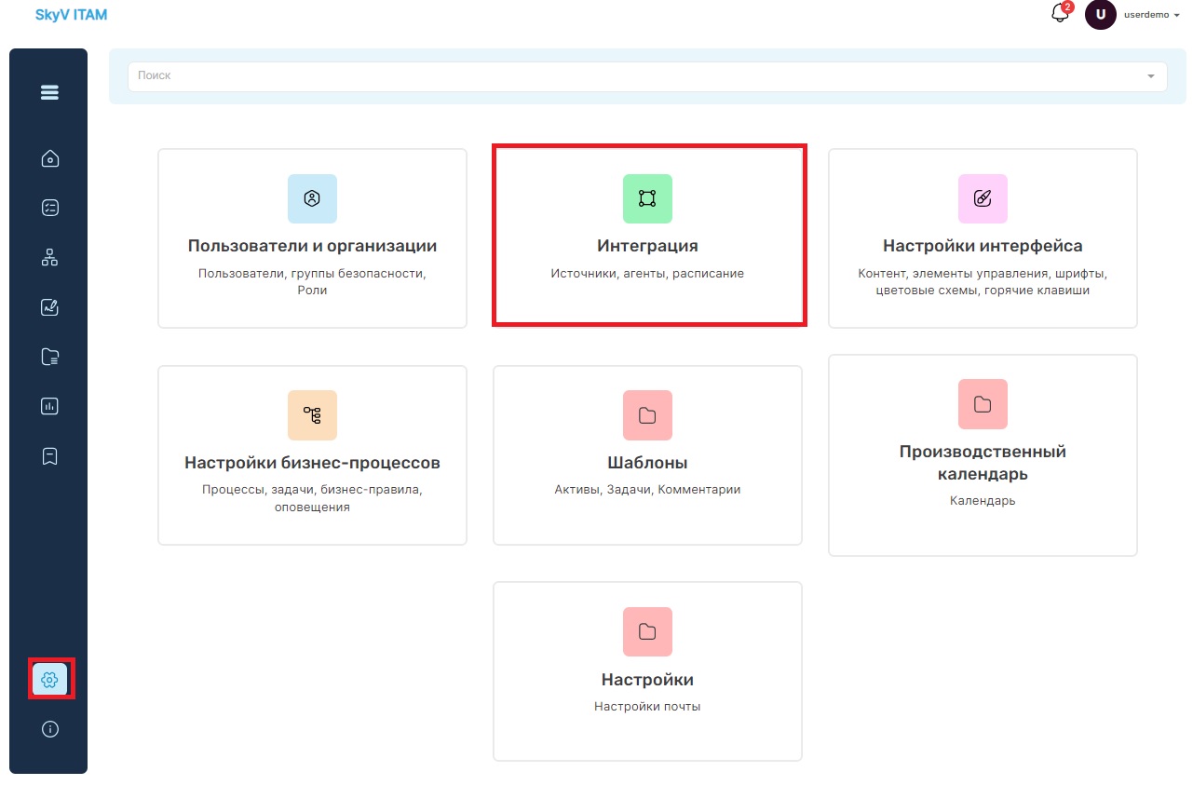The image size is (1193, 785).
Task: Open the Настройки интерфейса card
Action: (983, 238)
